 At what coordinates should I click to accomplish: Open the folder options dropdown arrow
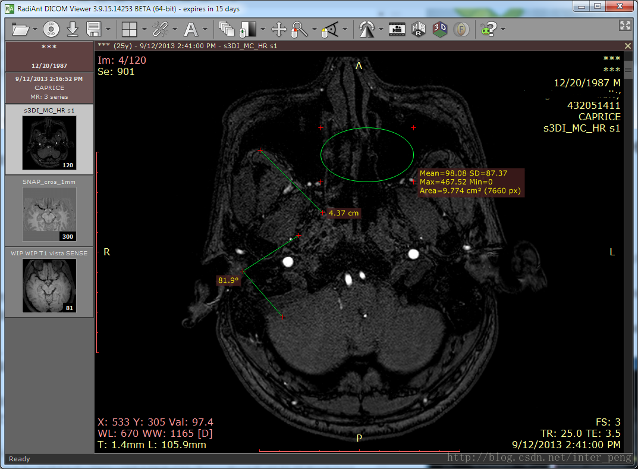pyautogui.click(x=35, y=29)
